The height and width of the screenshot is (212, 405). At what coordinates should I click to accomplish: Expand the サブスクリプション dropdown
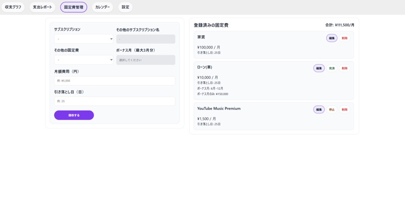[84, 39]
